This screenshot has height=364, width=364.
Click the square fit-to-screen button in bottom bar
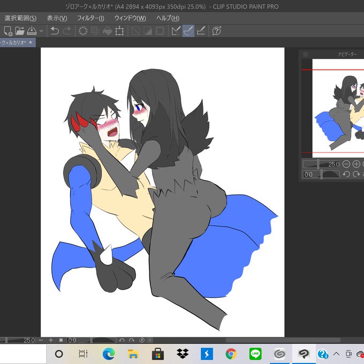[x=61, y=340]
